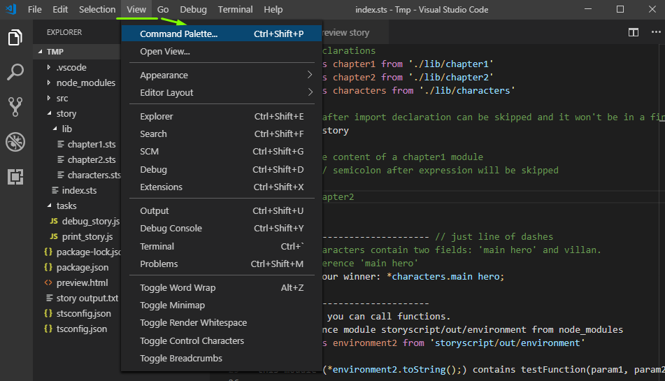The width and height of the screenshot is (665, 381).
Task: Close the open View menu
Action: (x=136, y=9)
